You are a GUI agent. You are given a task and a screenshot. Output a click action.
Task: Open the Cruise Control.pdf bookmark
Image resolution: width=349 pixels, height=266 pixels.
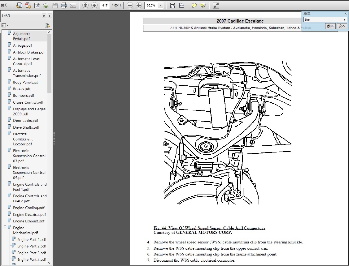[28, 102]
